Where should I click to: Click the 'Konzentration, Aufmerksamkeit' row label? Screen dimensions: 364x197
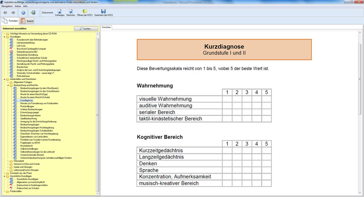point(175,177)
